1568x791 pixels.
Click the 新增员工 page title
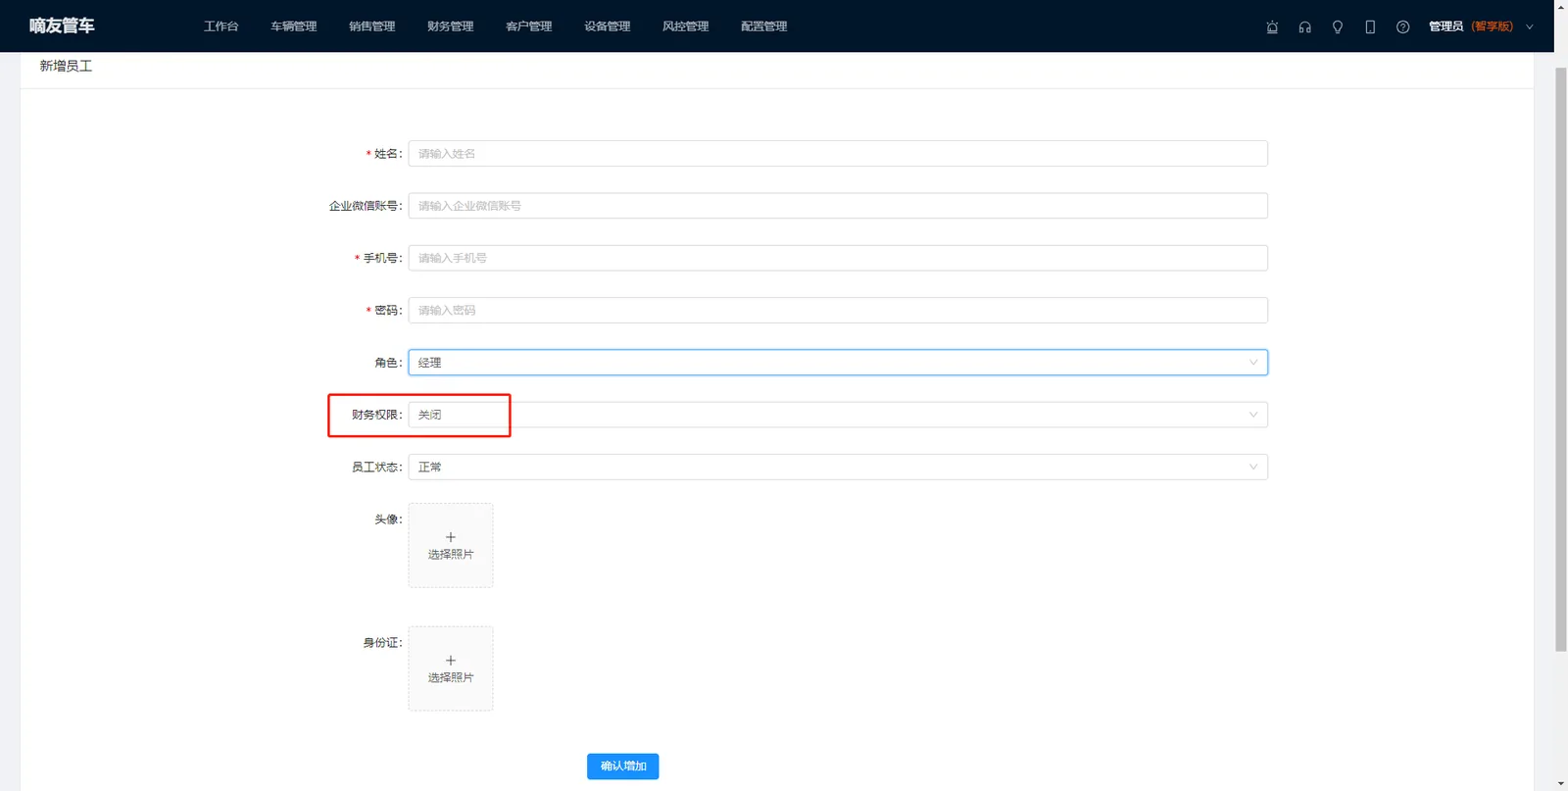pyautogui.click(x=66, y=66)
